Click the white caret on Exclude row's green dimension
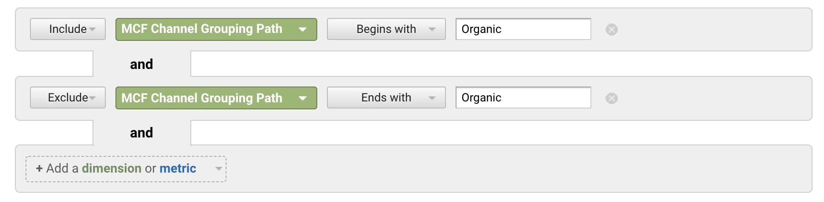This screenshot has height=202, width=824. pyautogui.click(x=302, y=98)
